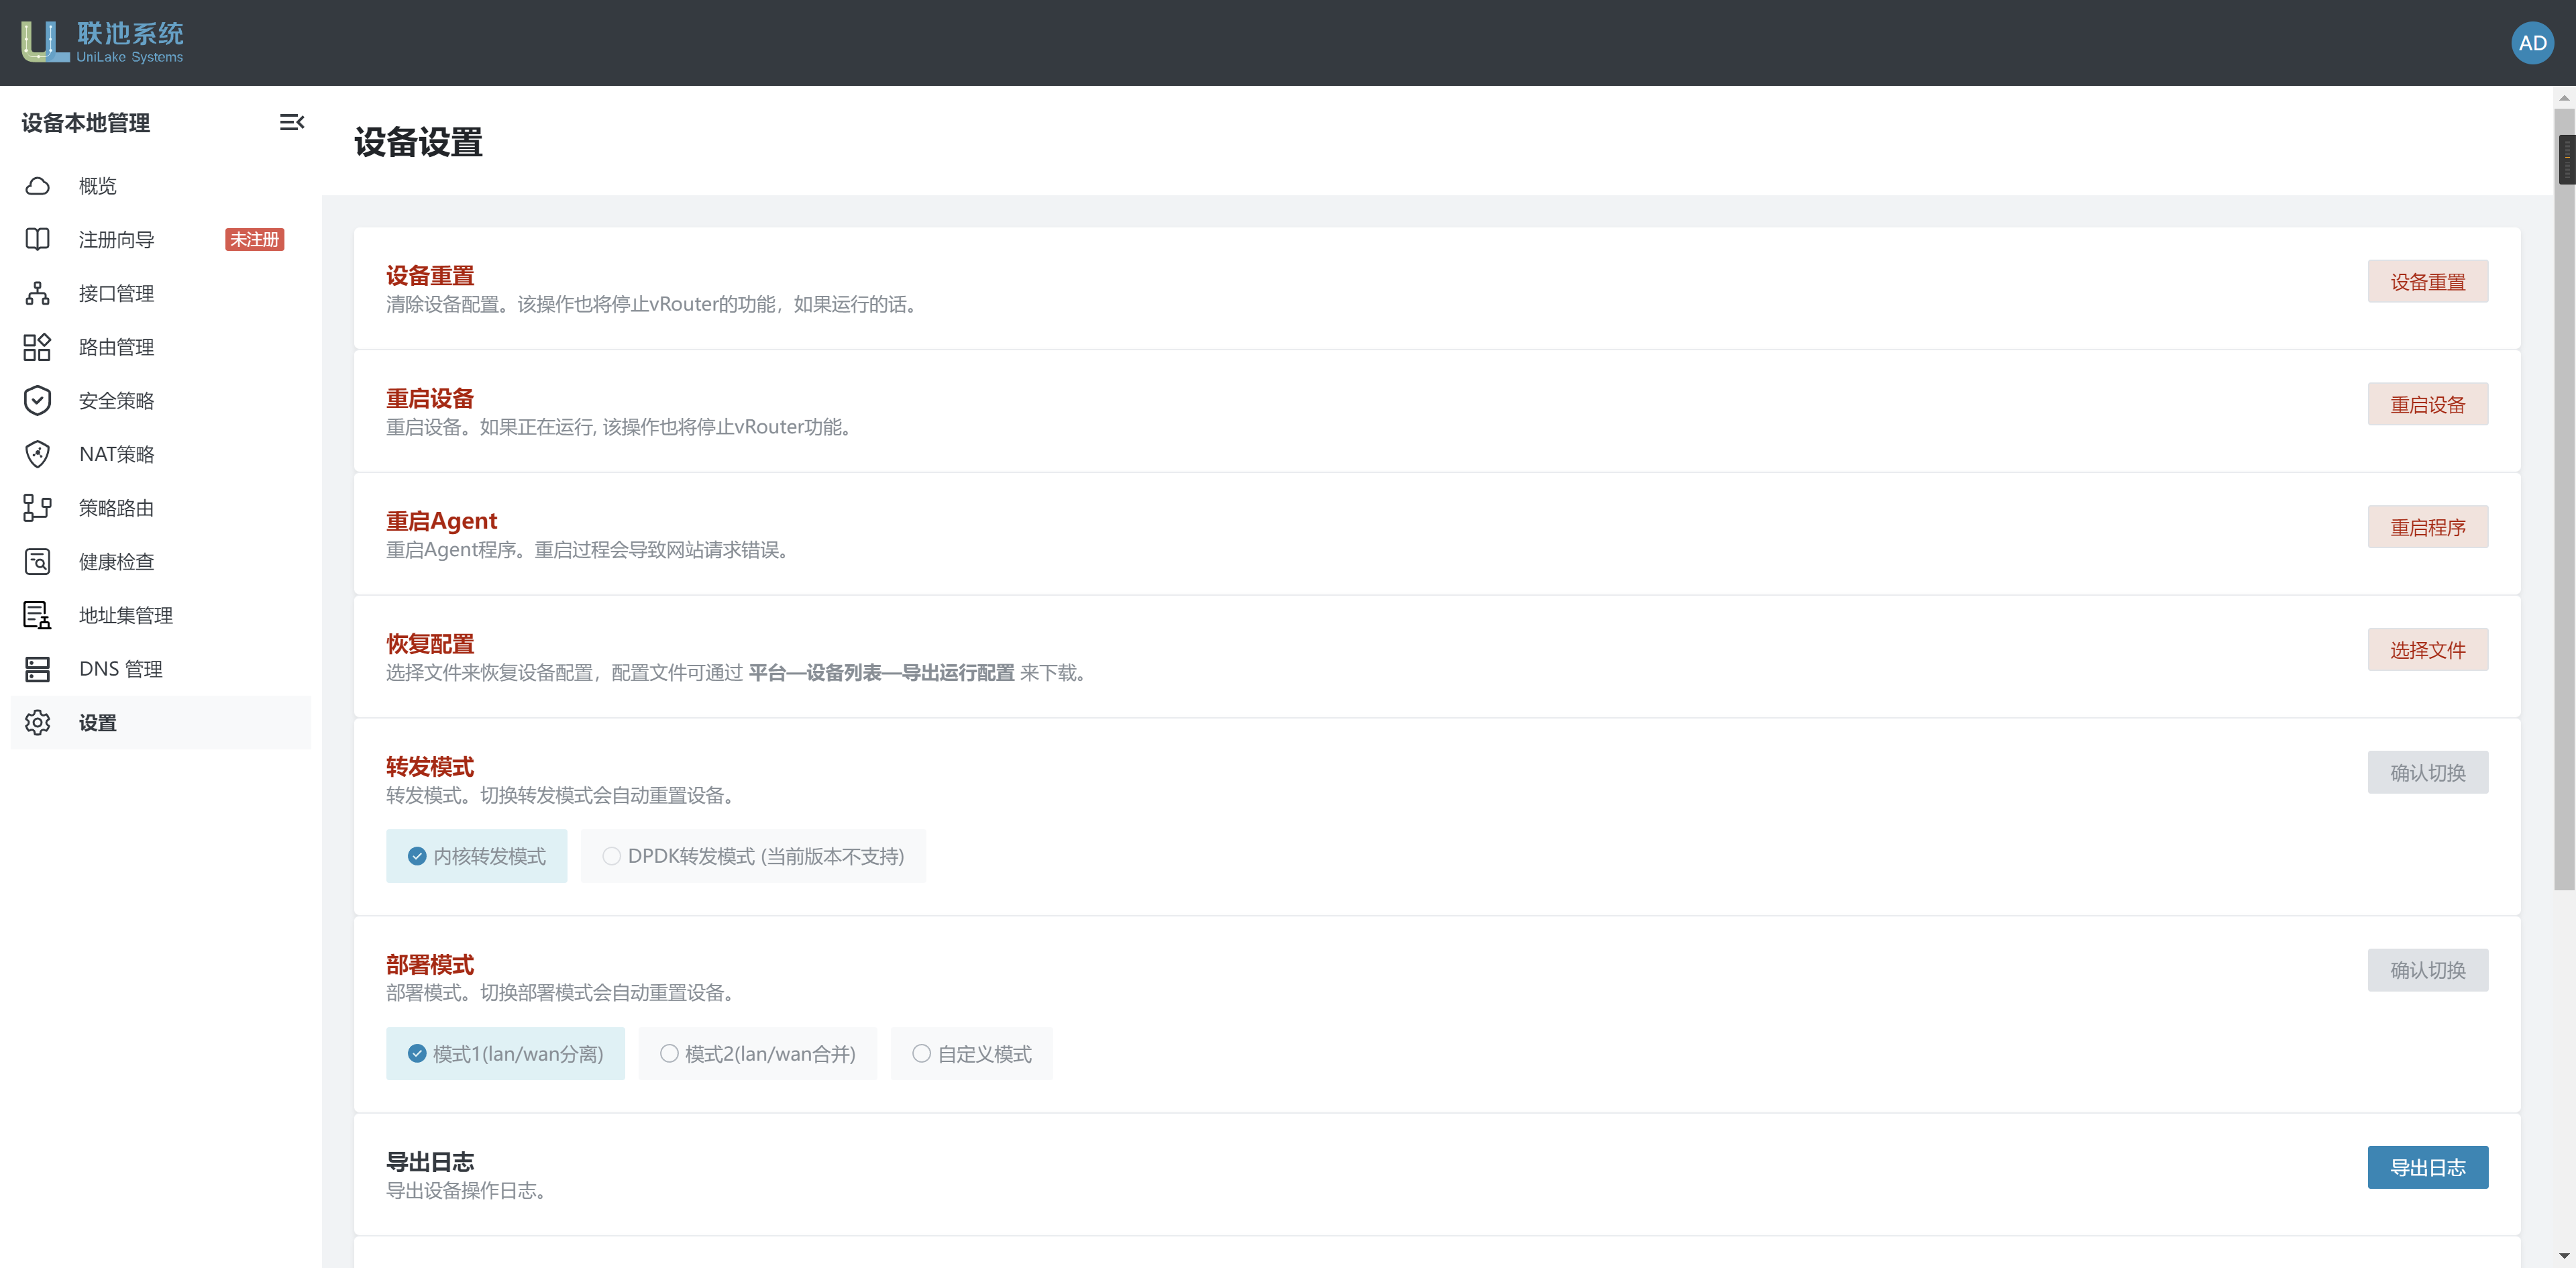This screenshot has height=1268, width=2576.
Task: Go to 路由管理 in the sidebar
Action: click(160, 347)
